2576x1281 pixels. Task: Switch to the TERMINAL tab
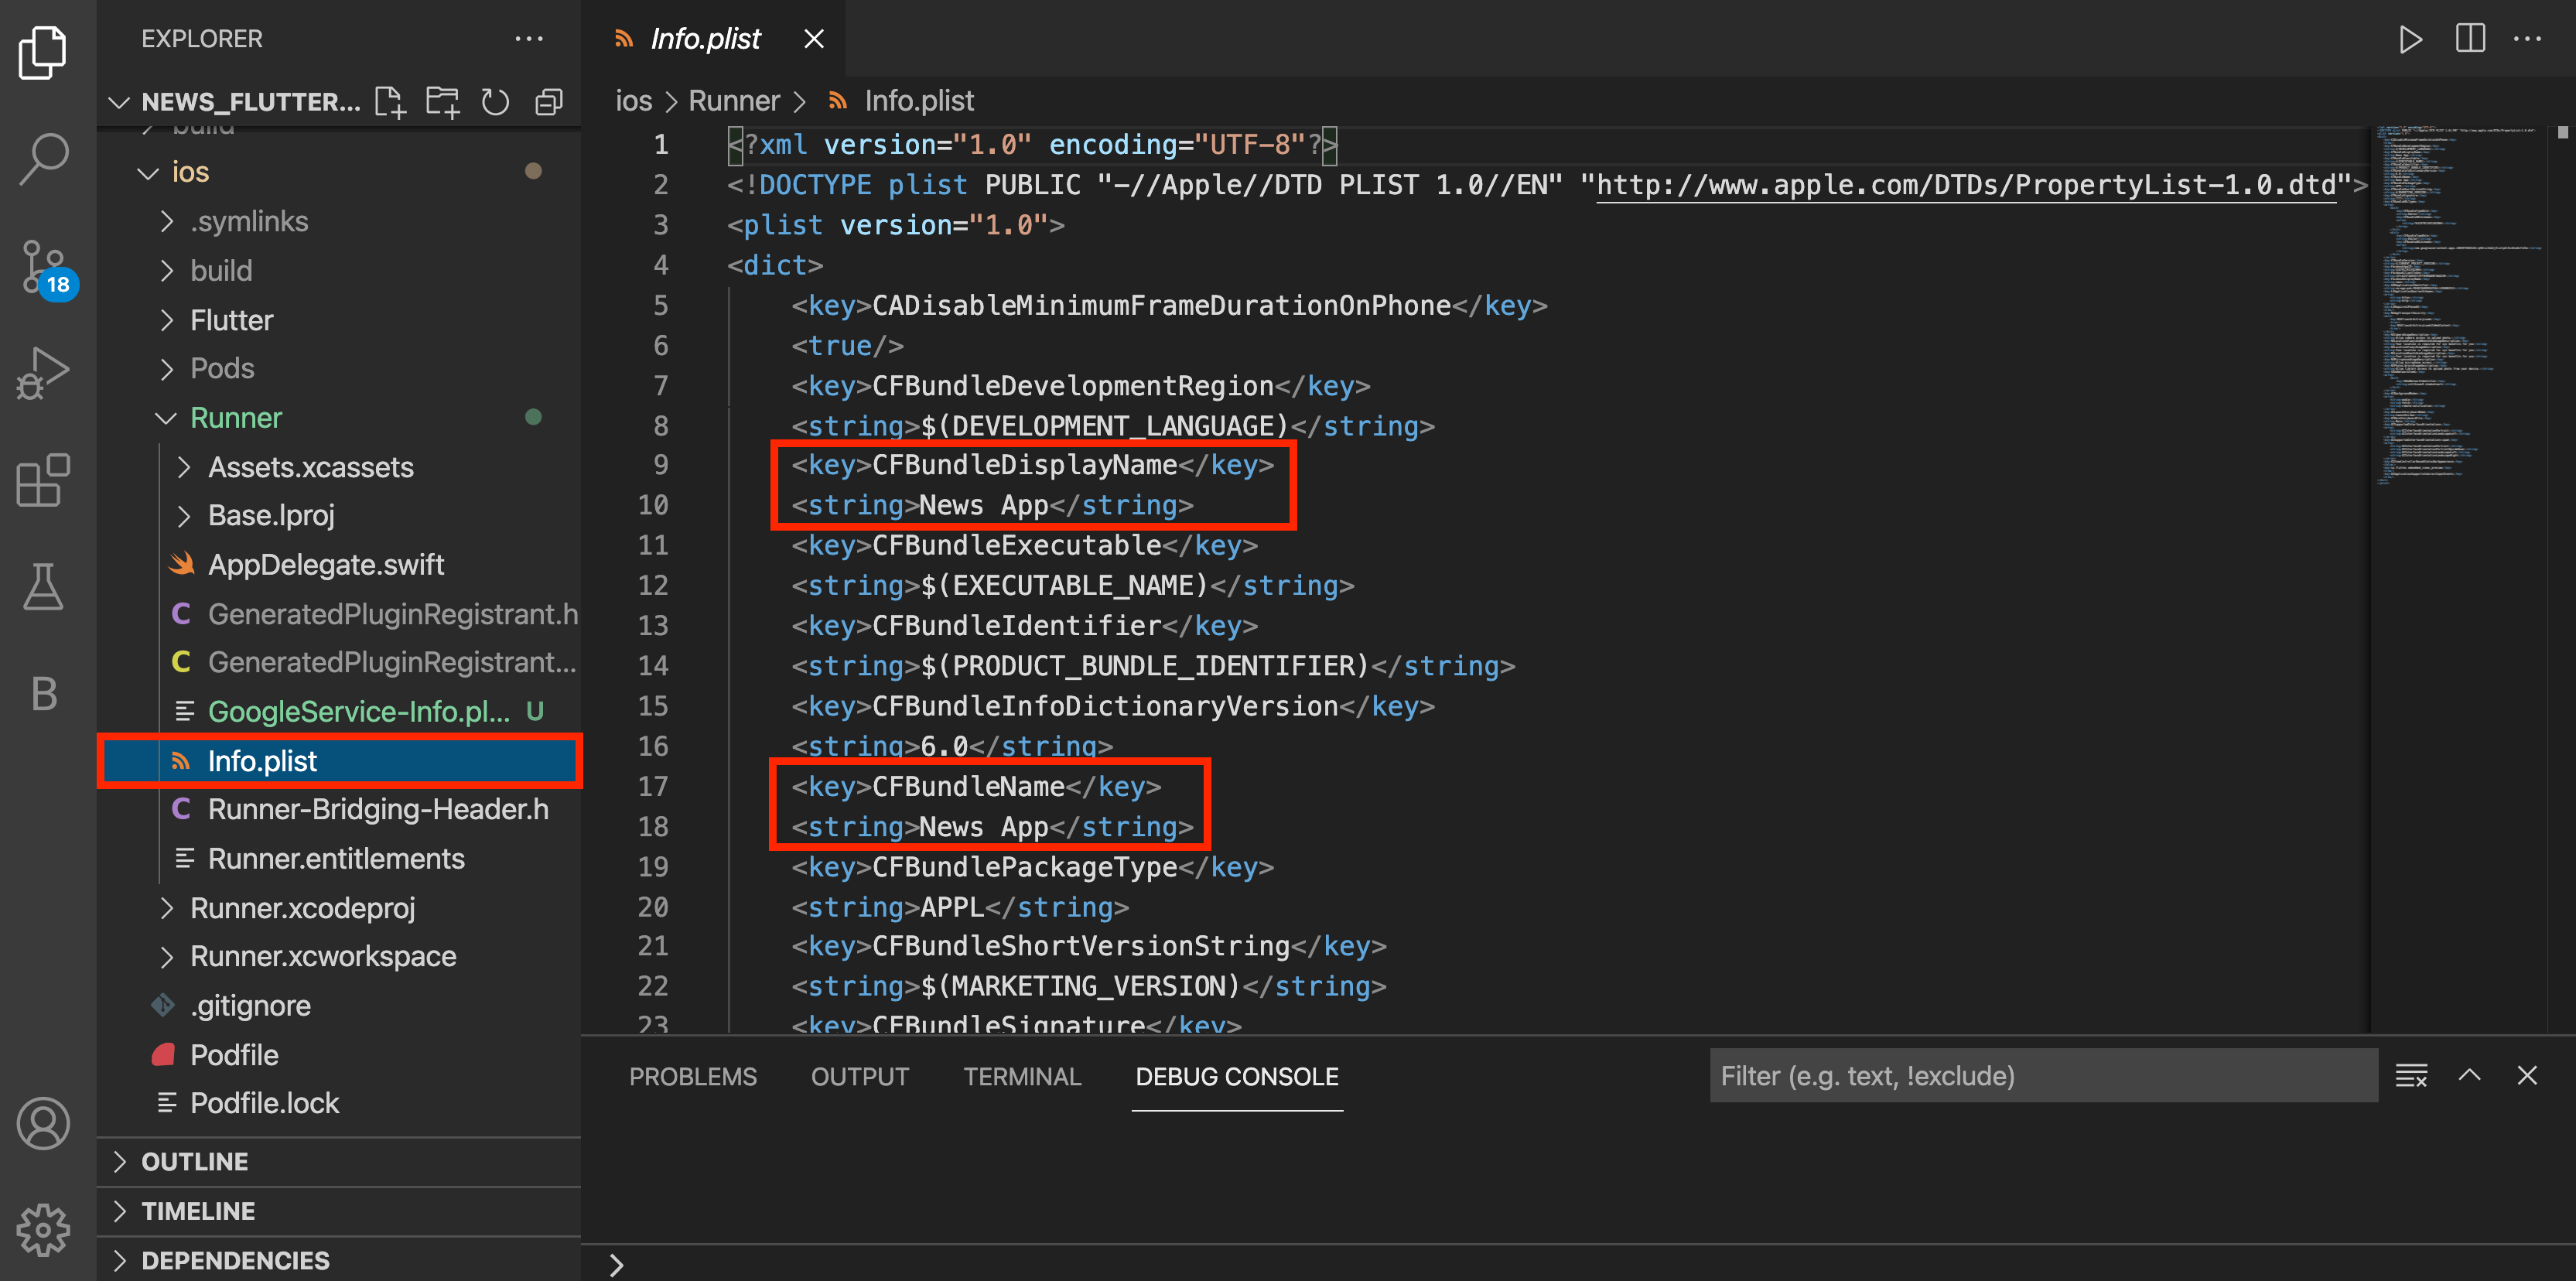click(x=1022, y=1077)
